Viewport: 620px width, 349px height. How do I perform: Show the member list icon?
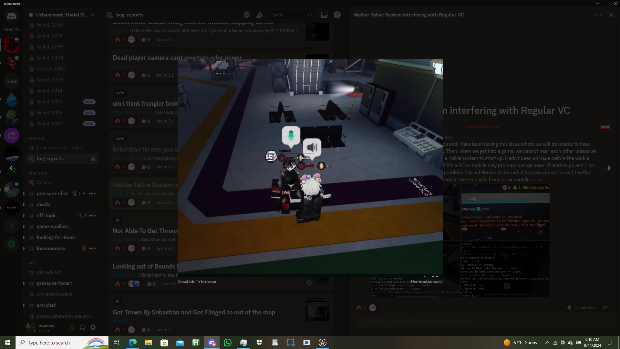[x=260, y=15]
